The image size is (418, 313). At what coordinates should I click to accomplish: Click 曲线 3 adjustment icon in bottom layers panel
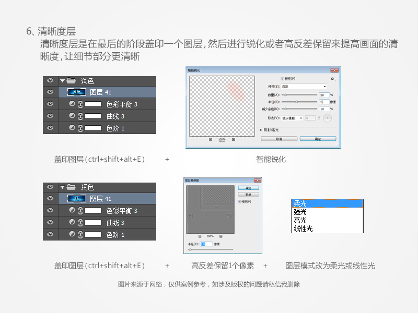[72, 222]
